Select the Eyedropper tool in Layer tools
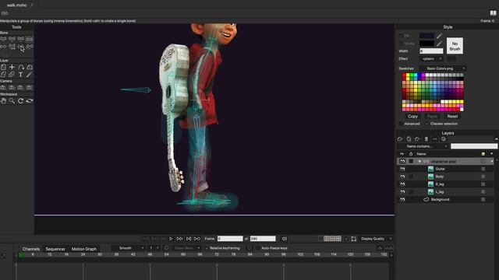Screen dimensions: 499x280 pos(30,75)
